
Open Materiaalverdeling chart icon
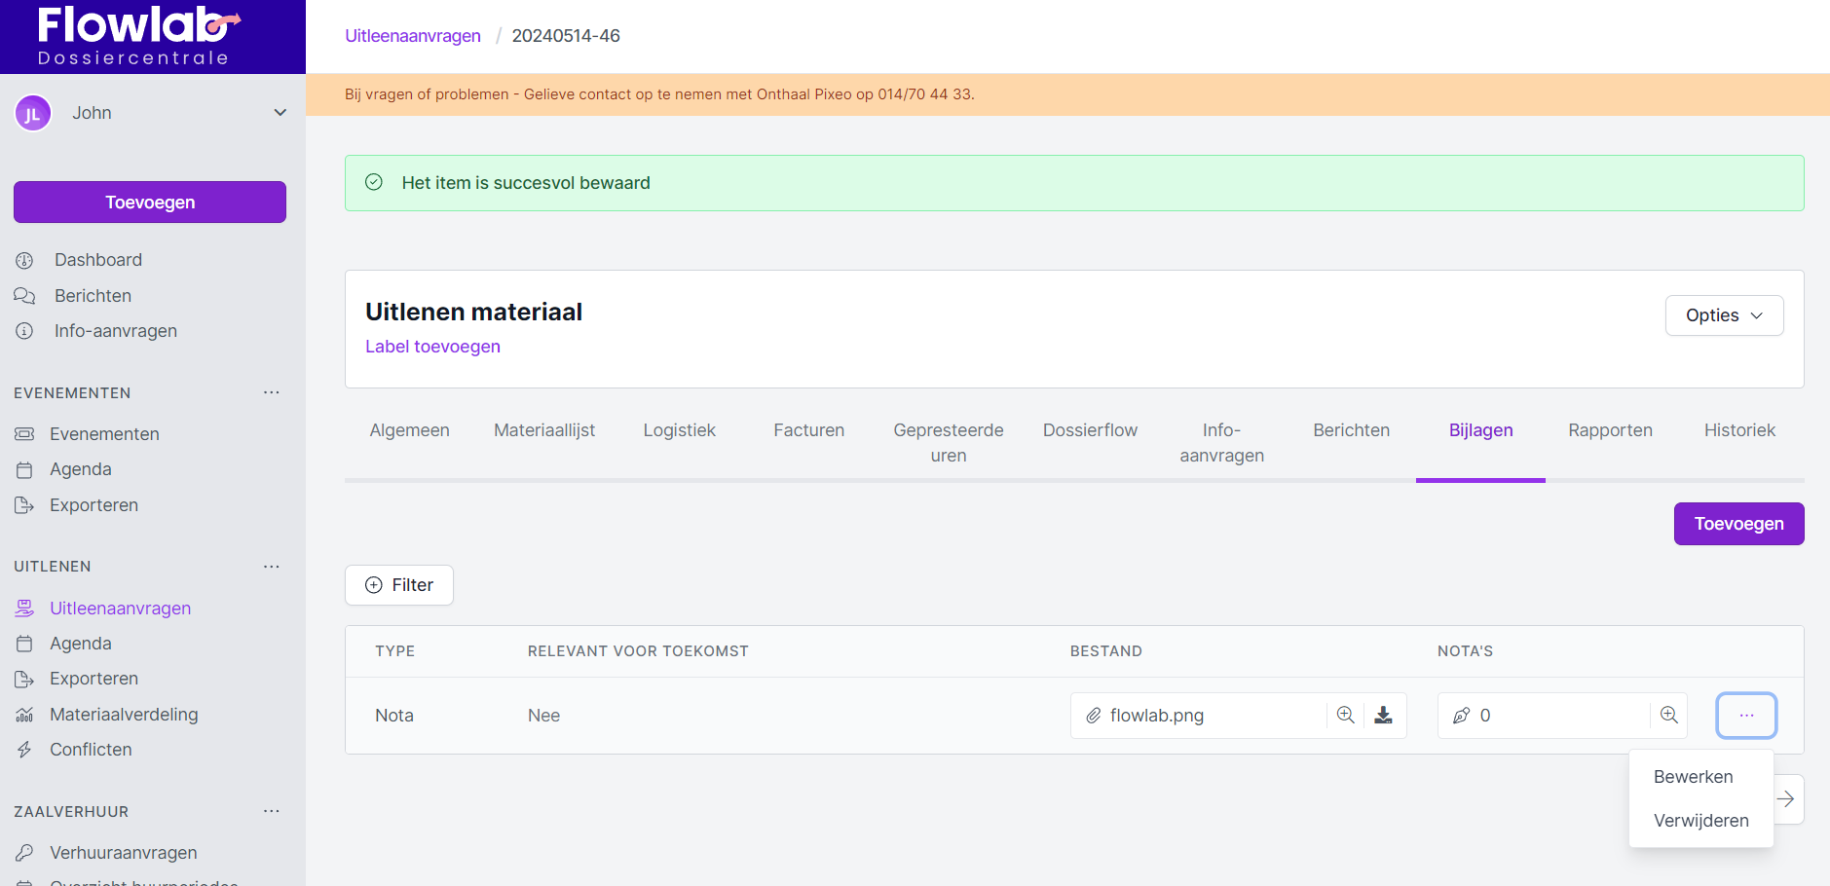point(25,715)
